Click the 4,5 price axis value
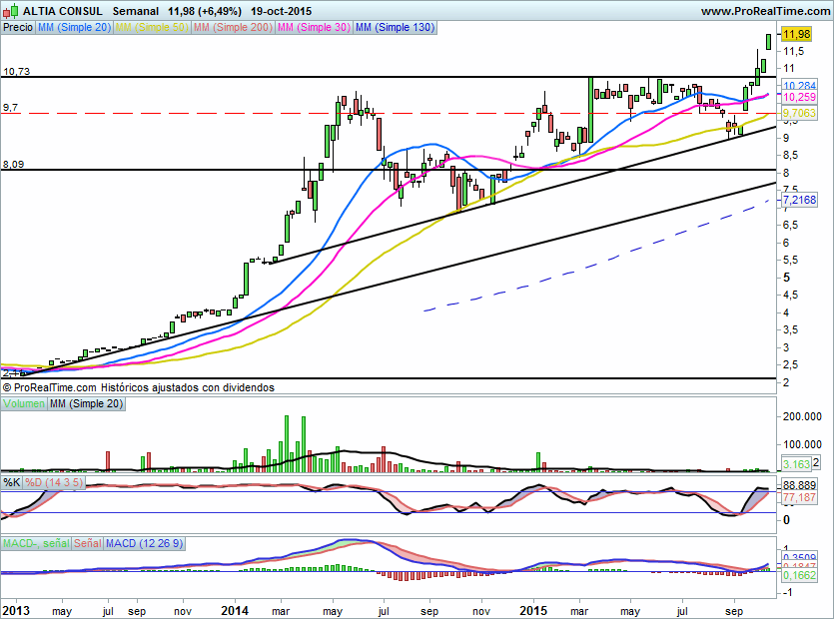This screenshot has width=834, height=619. point(790,296)
